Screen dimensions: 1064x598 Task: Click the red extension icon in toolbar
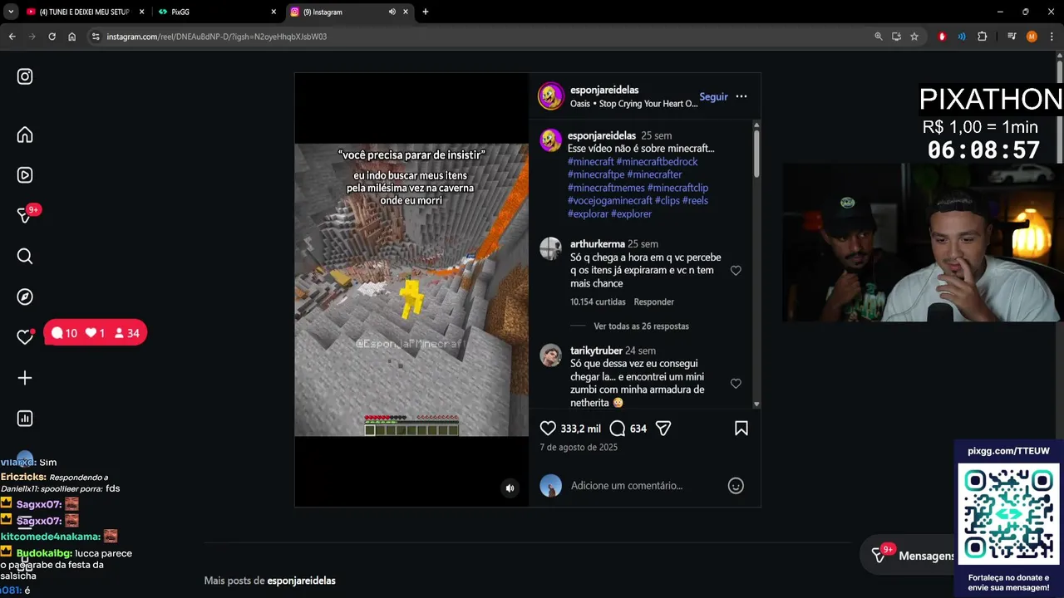click(x=942, y=37)
